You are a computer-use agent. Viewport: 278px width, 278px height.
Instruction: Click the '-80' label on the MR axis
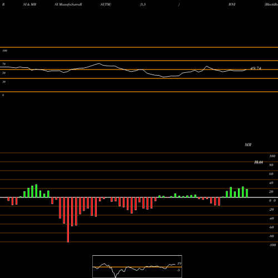tap(271, 236)
